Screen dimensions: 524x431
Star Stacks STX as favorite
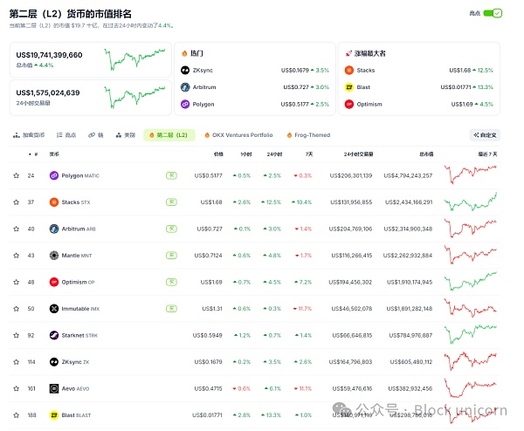pos(16,202)
